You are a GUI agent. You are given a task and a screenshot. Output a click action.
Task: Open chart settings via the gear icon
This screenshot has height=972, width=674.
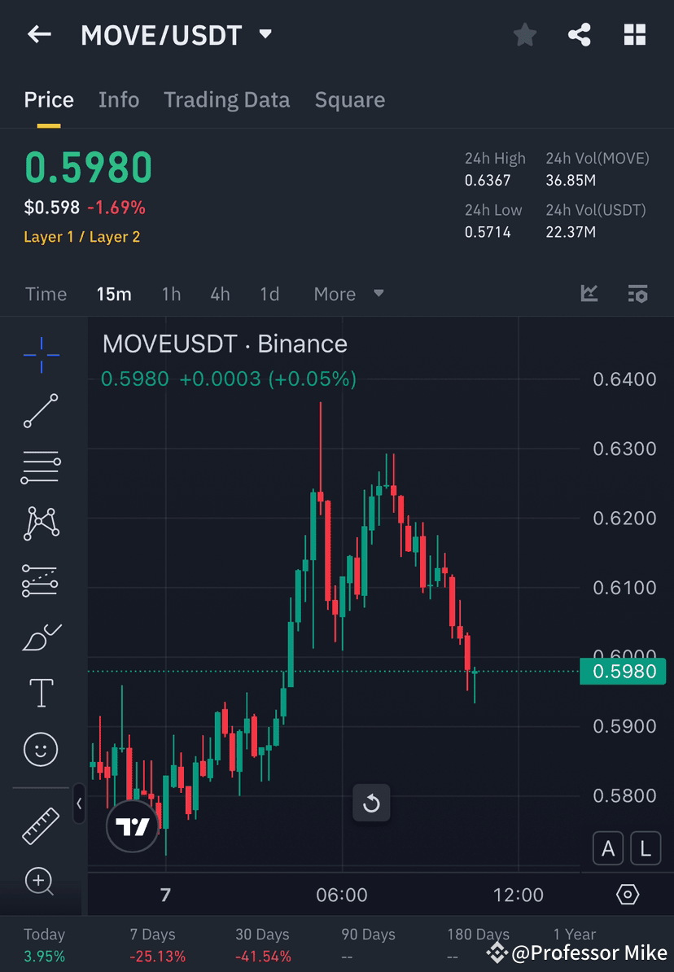click(x=627, y=893)
